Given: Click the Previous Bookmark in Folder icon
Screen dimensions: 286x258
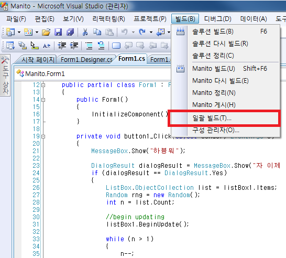Looking at the screenshot, I should click(x=153, y=46).
